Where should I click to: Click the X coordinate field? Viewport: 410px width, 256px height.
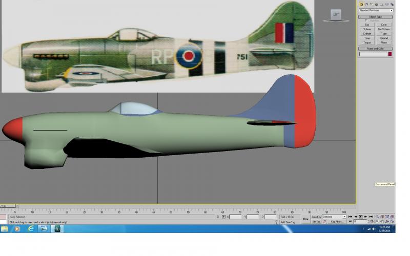[235, 217]
